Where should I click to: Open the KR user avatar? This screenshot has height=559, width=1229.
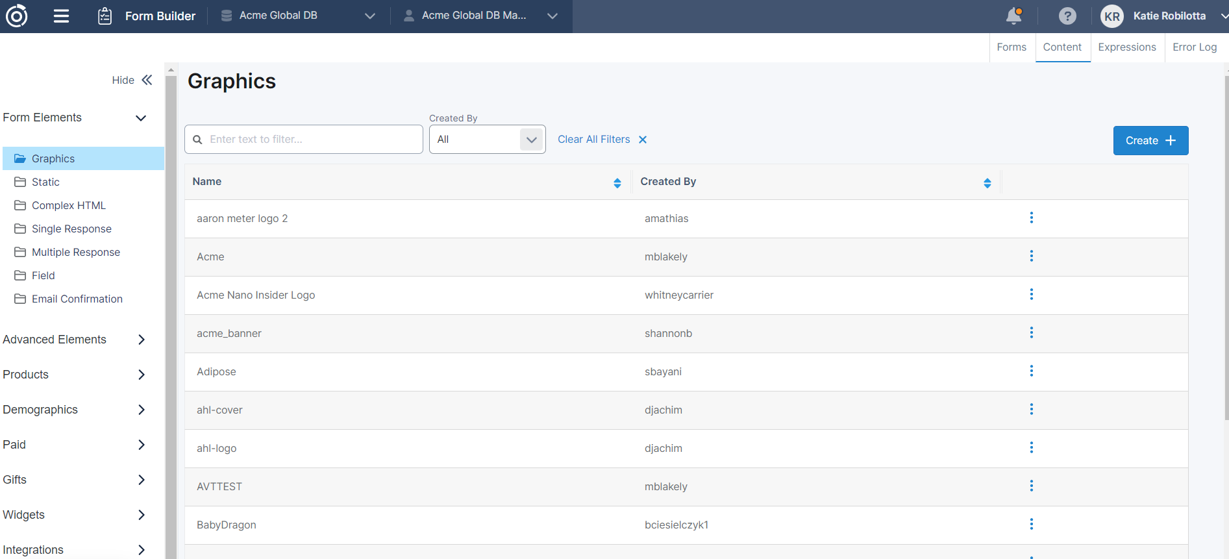pyautogui.click(x=1111, y=16)
